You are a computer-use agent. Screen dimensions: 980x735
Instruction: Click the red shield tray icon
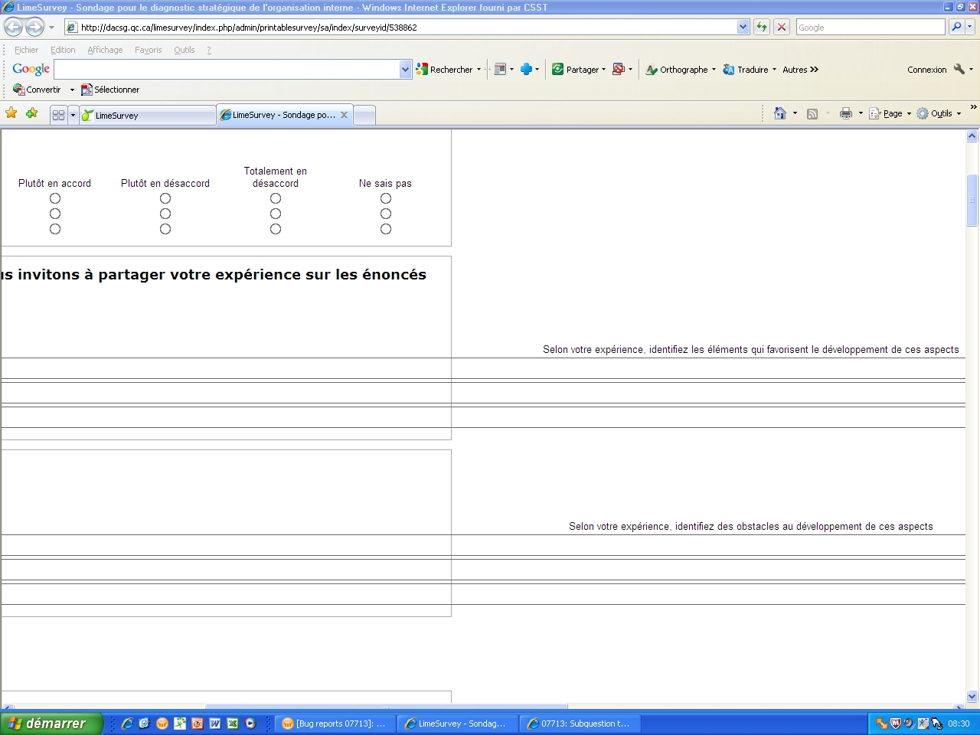[895, 724]
